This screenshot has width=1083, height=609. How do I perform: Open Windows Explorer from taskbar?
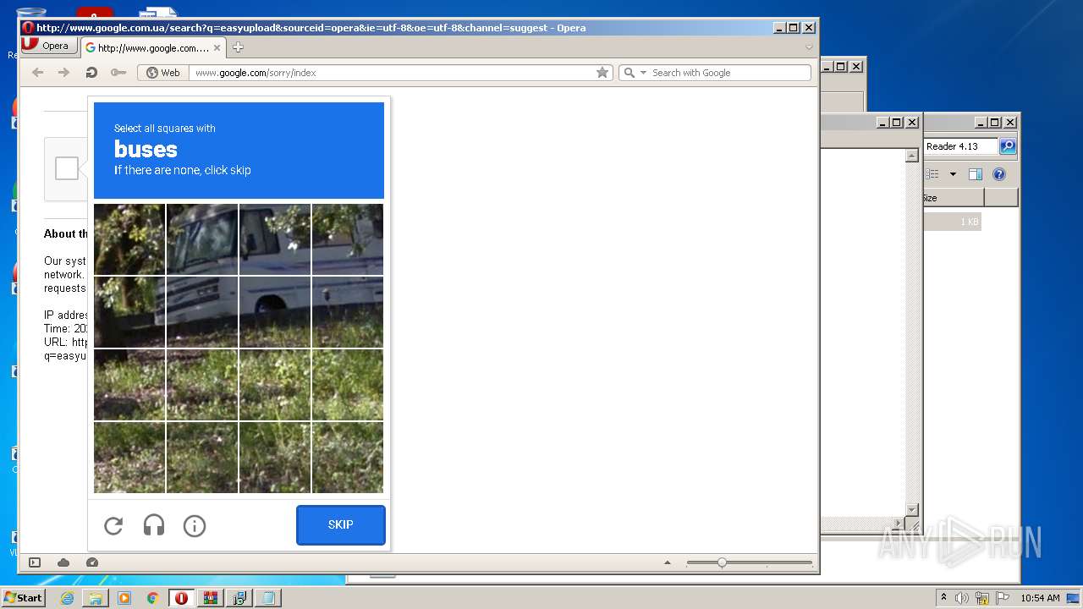(96, 598)
